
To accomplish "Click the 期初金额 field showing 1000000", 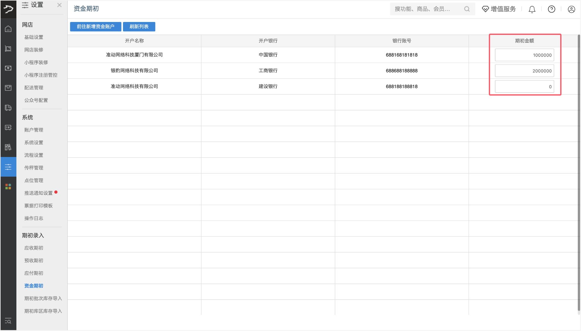I will click(524, 55).
